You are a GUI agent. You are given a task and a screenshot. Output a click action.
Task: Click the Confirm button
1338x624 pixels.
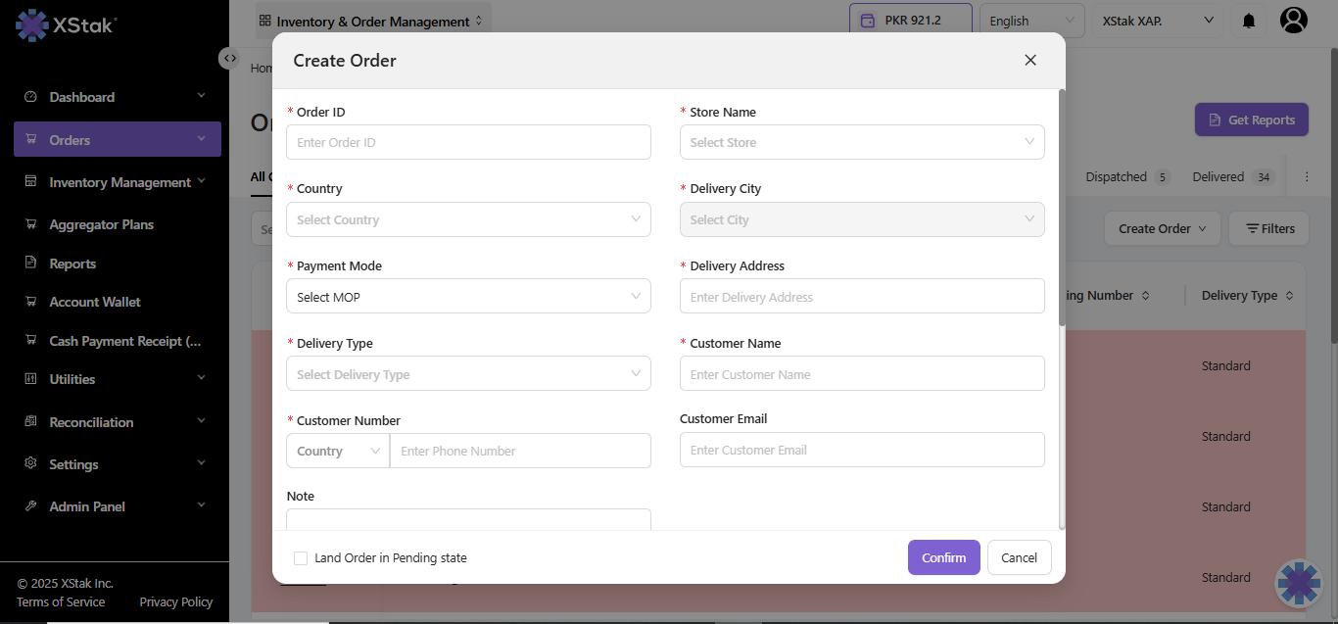[943, 557]
